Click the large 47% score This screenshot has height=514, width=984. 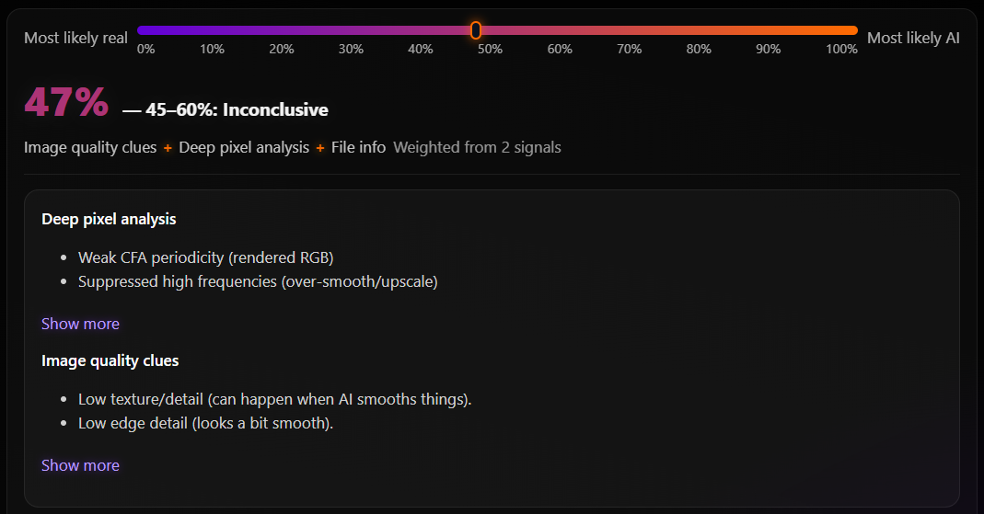pyautogui.click(x=66, y=102)
